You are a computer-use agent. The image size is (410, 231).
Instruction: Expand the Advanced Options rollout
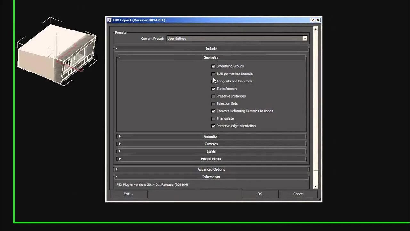[x=211, y=169]
